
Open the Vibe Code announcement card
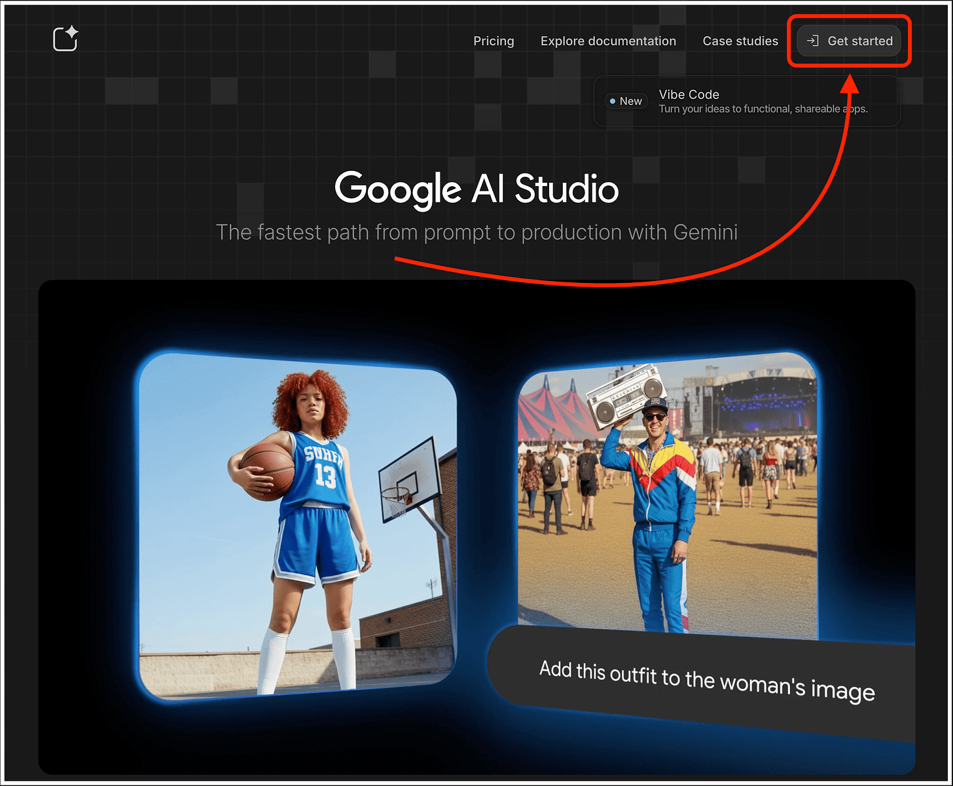point(747,101)
